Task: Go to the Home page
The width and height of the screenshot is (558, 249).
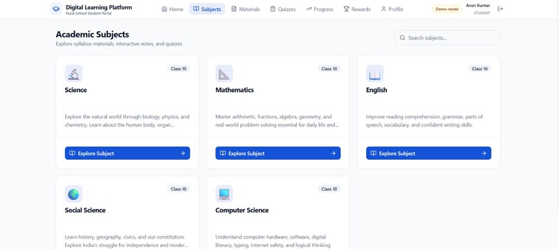Action: coord(172,9)
